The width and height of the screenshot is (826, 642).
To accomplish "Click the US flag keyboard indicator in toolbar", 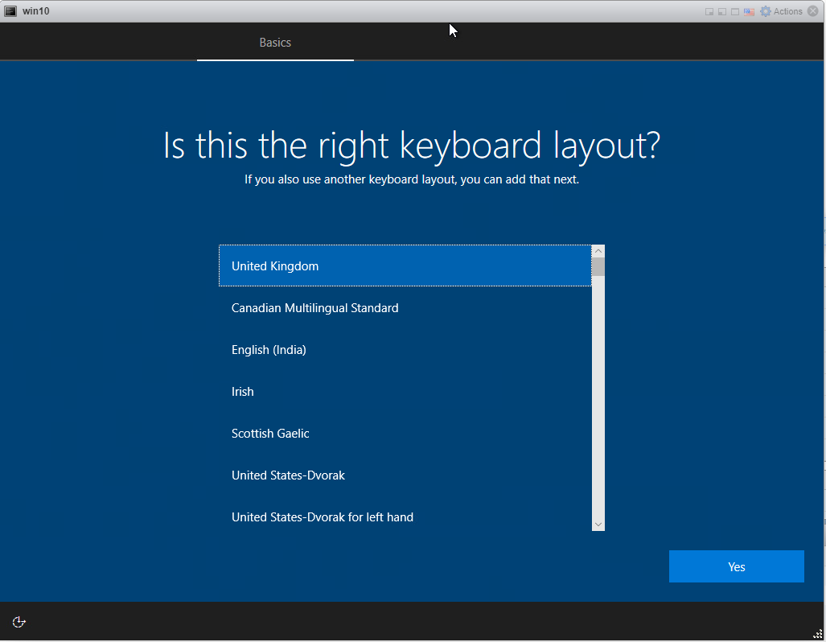I will pyautogui.click(x=747, y=10).
